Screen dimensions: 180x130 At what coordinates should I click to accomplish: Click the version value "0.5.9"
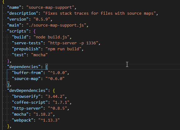pyautogui.click(x=42, y=19)
